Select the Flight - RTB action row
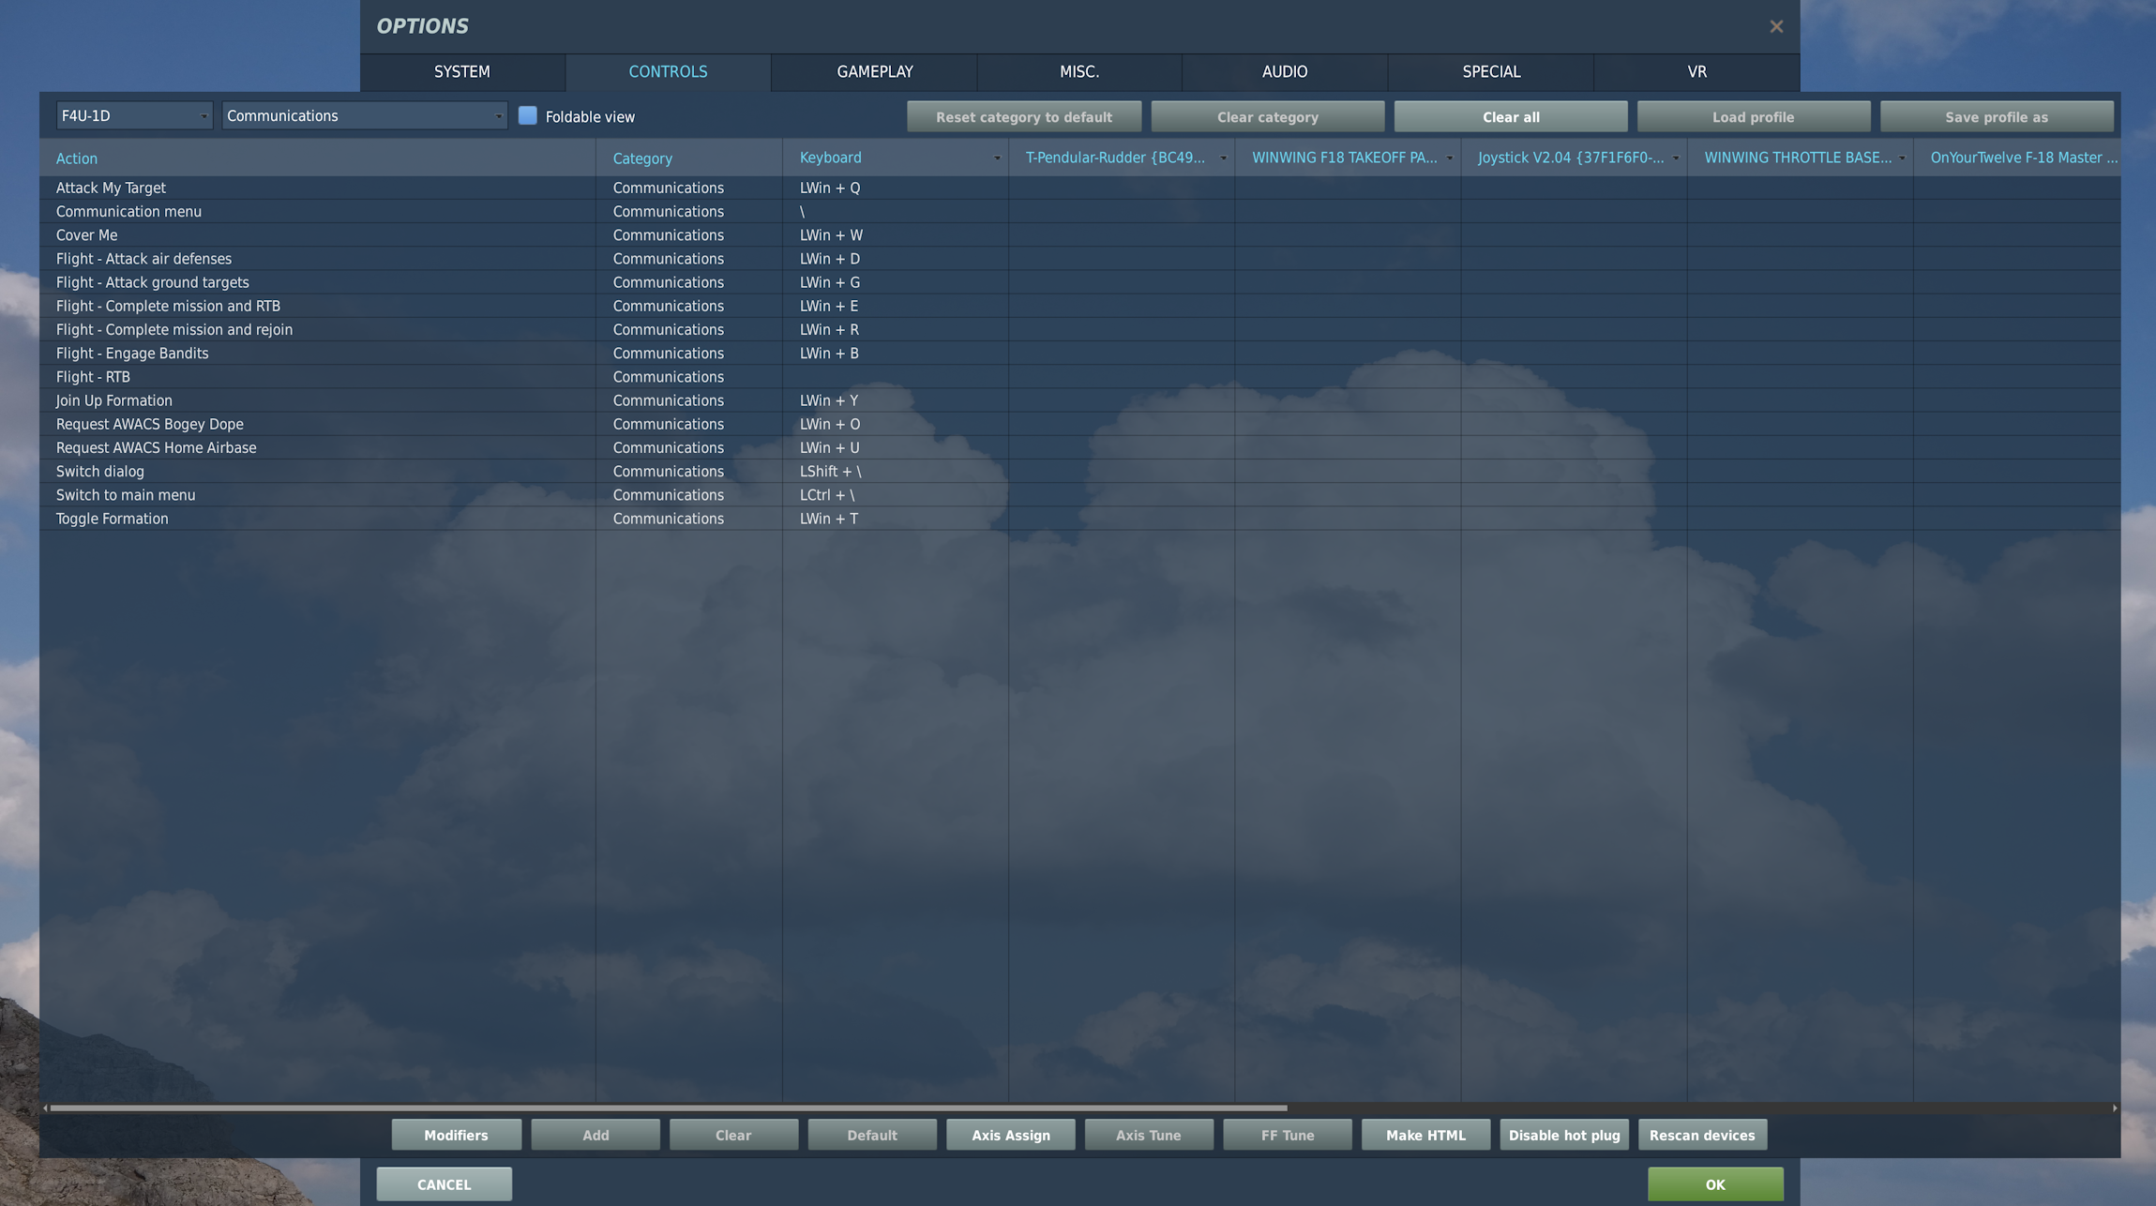 pyautogui.click(x=1079, y=377)
